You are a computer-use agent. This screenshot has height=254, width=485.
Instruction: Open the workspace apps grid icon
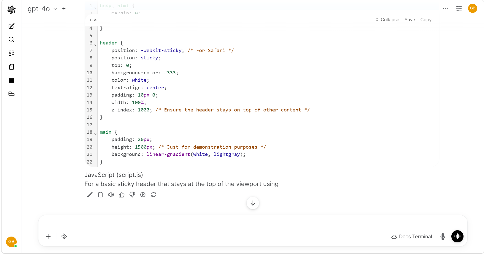tap(11, 53)
